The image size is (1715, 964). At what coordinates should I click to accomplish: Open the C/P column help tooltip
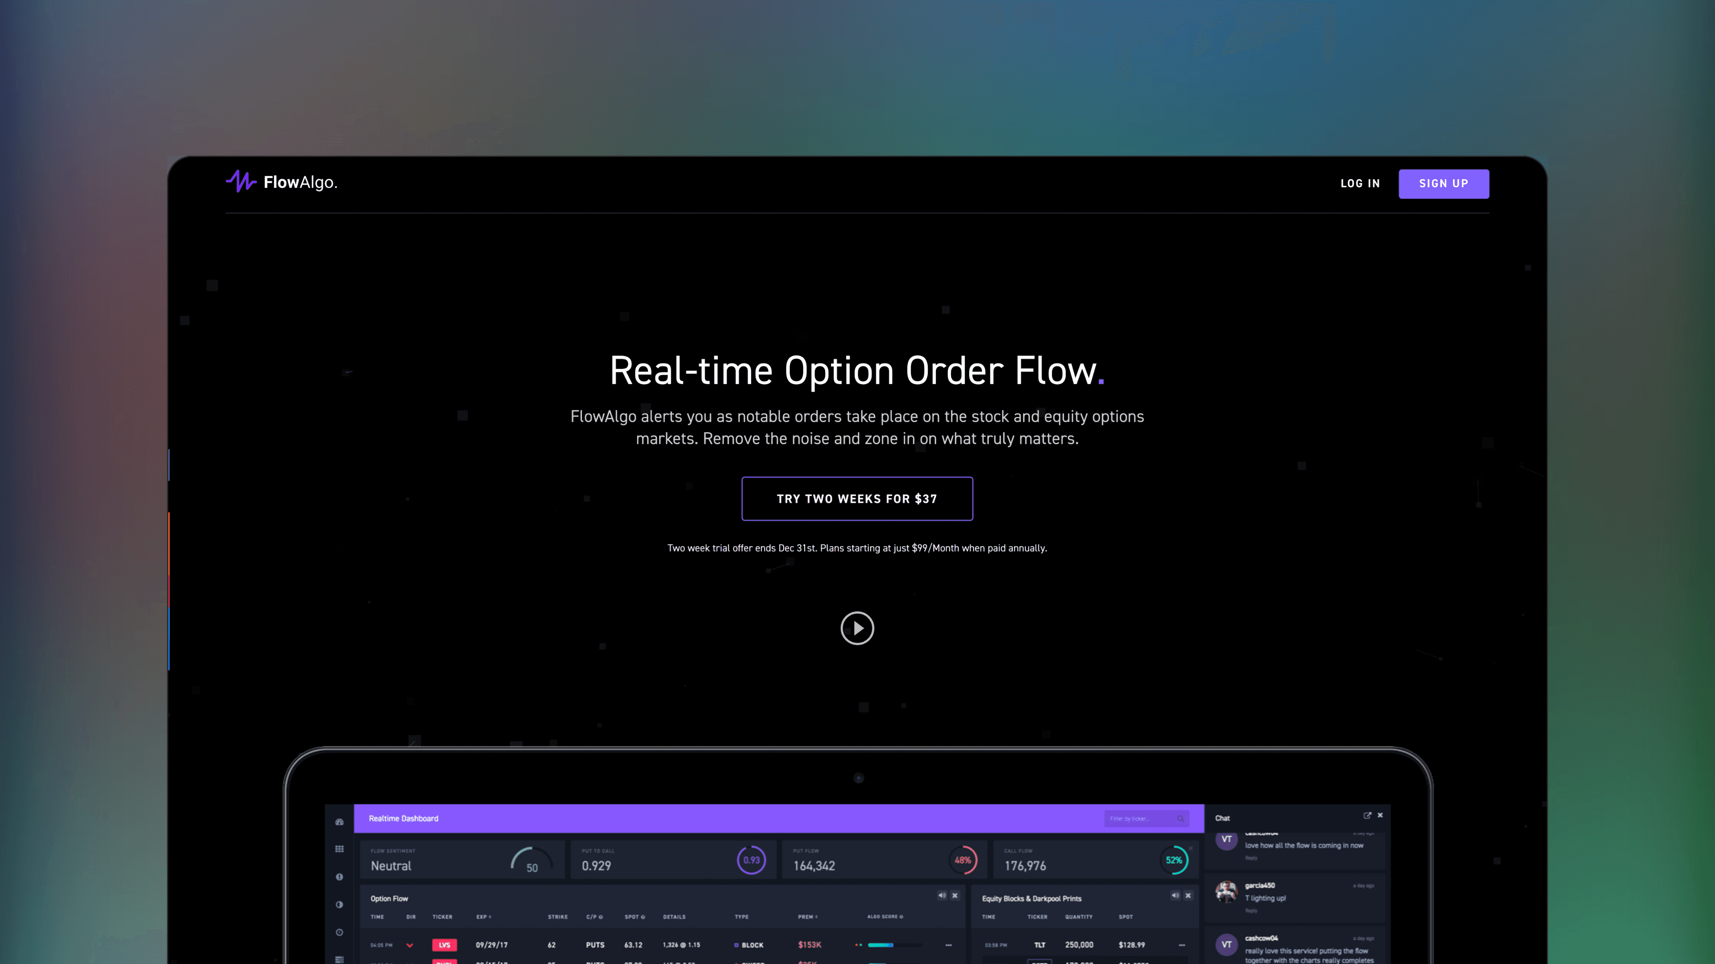tap(601, 917)
